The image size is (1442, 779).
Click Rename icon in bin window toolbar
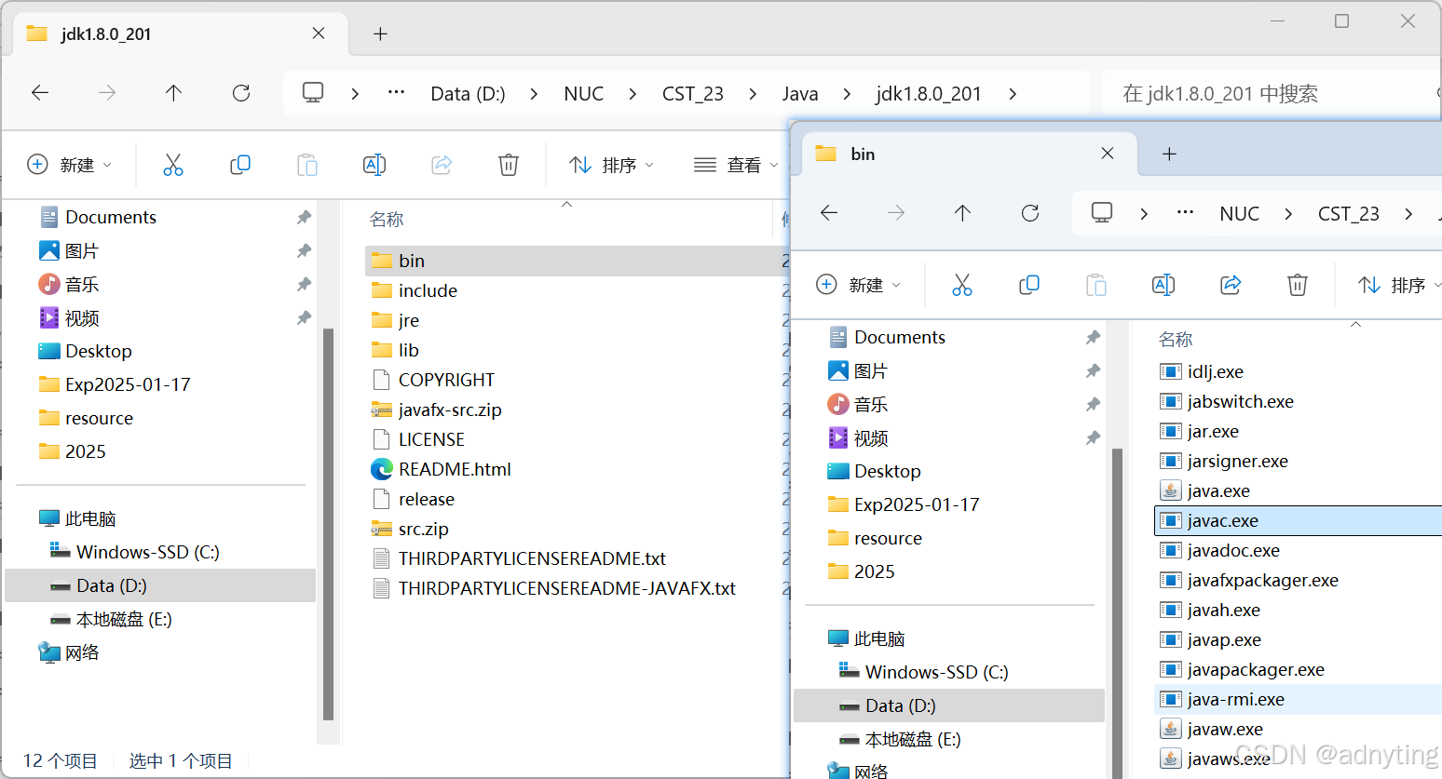click(x=1163, y=285)
